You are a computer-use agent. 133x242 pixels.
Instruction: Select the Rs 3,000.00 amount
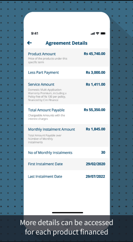[96, 72]
